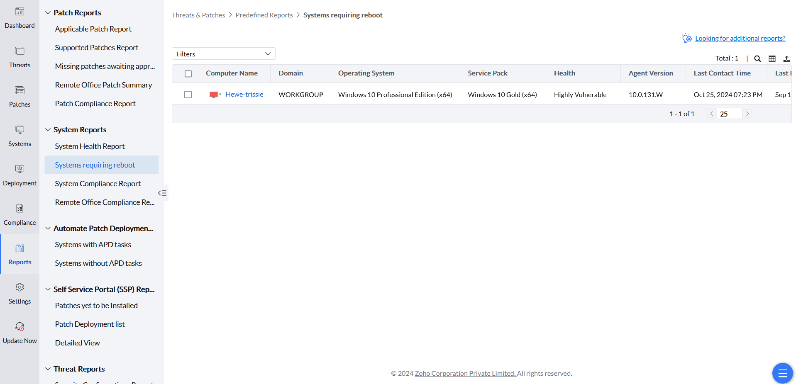Collapse the reports side panel

(162, 193)
